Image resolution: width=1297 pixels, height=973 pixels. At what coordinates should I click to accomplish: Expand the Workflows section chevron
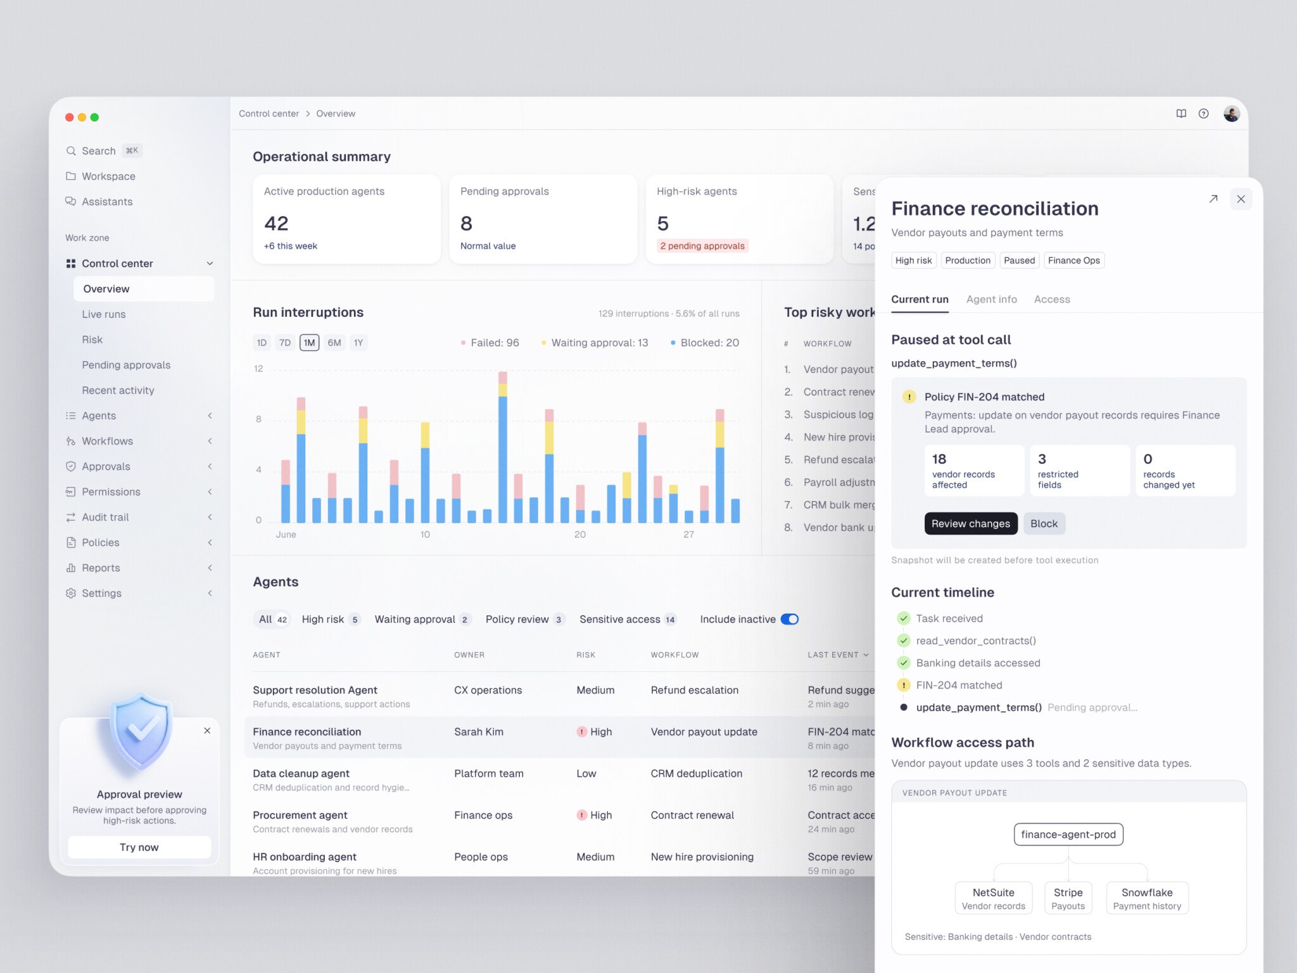point(210,441)
